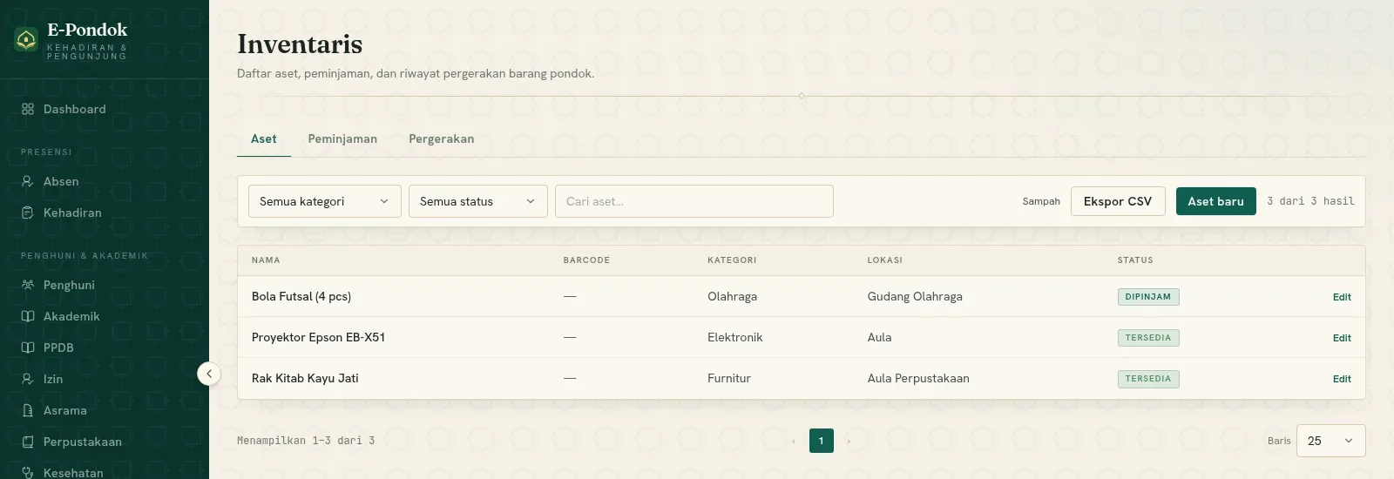Collapse the sidebar with chevron button
This screenshot has width=1394, height=479.
[209, 374]
